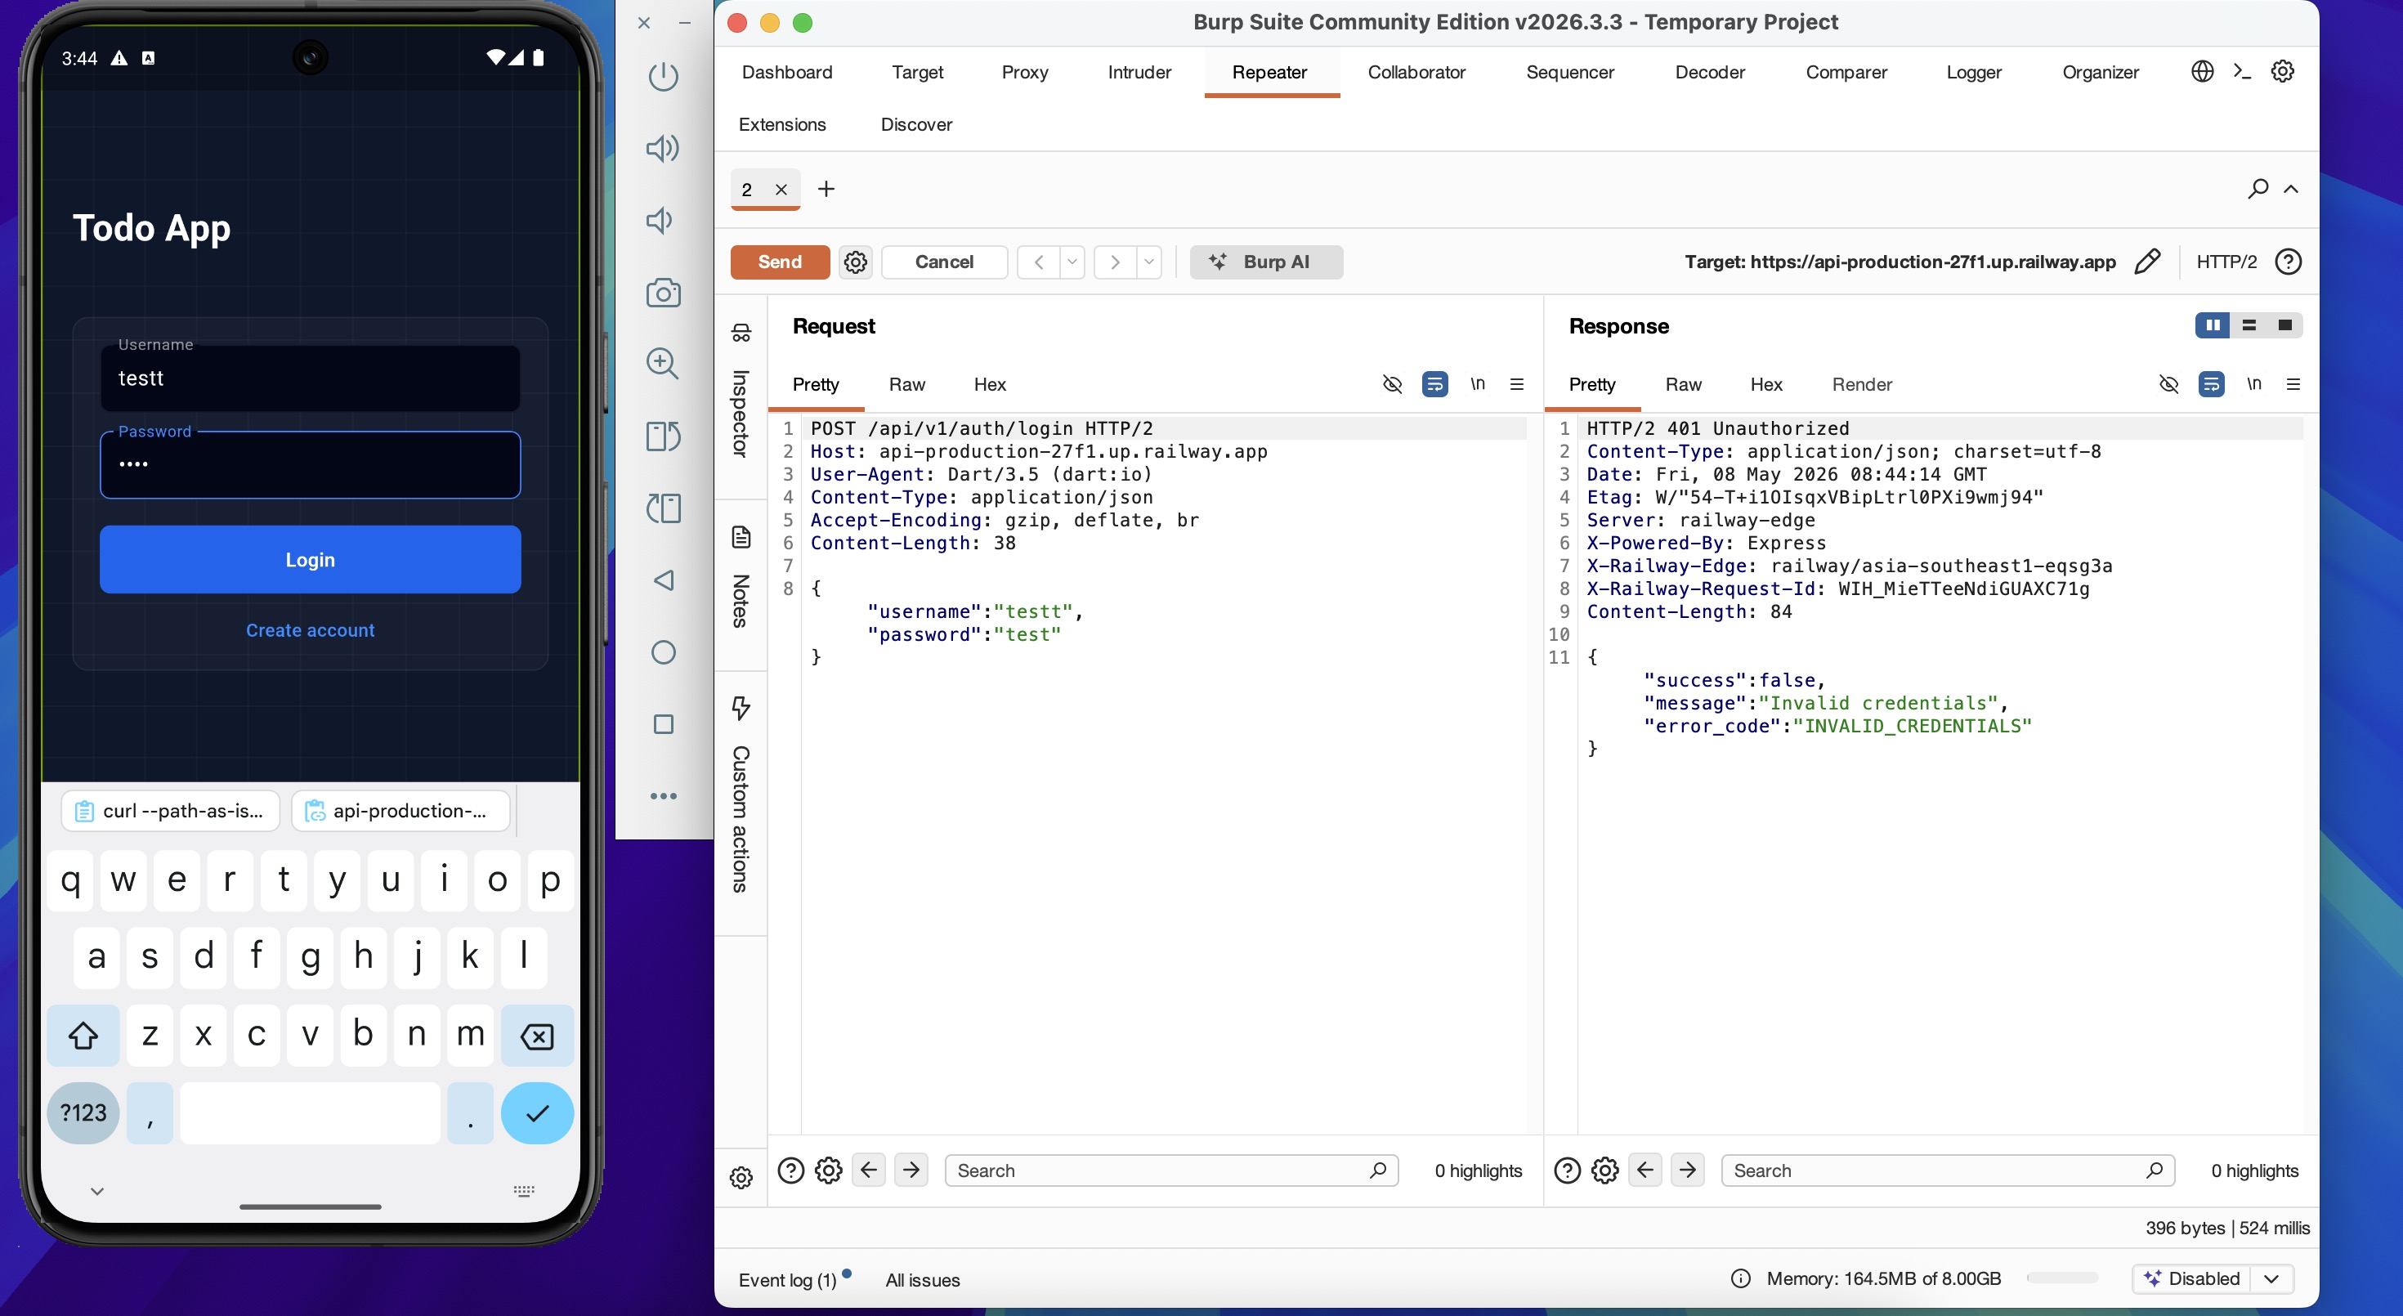Open Burp AI Disabled dropdown arrow
This screenshot has height=1316, width=2403.
click(x=2271, y=1278)
